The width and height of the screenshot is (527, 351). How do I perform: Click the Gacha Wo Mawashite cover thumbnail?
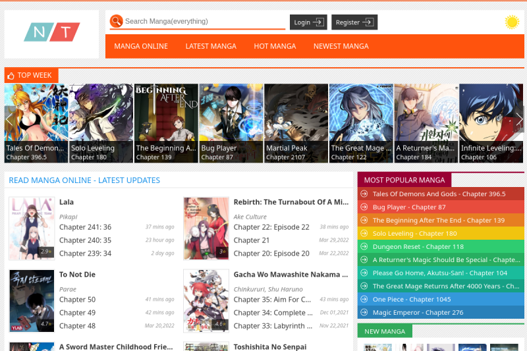206,301
